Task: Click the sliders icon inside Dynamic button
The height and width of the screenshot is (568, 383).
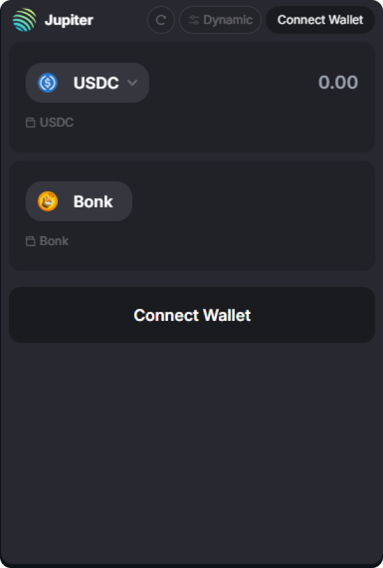Action: 194,20
